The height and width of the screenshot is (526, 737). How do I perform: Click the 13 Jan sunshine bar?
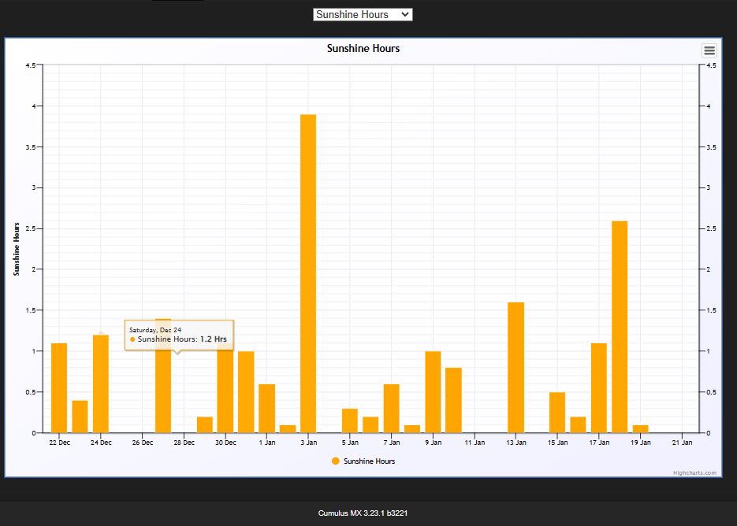(x=516, y=367)
